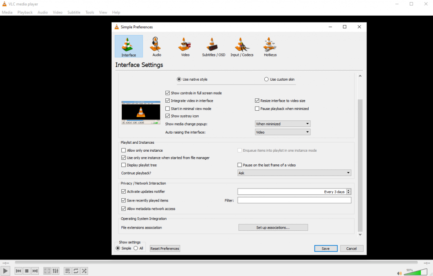433x276 pixels.
Task: Click the Previous media button
Action: pyautogui.click(x=19, y=271)
